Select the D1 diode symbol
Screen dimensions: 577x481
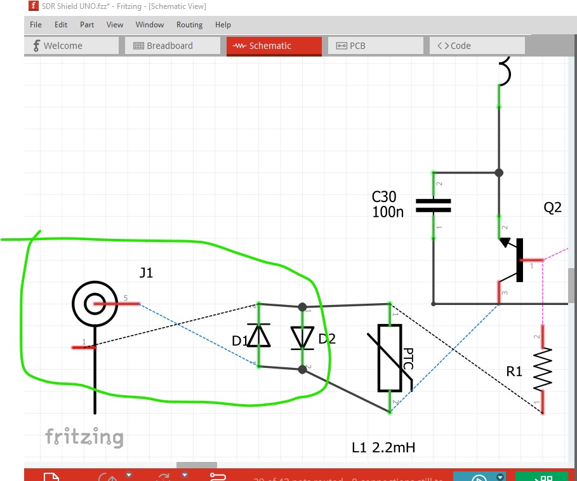258,335
